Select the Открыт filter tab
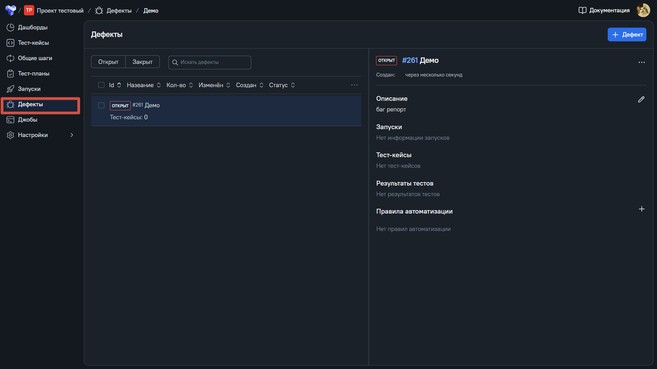The width and height of the screenshot is (657, 369). click(108, 62)
